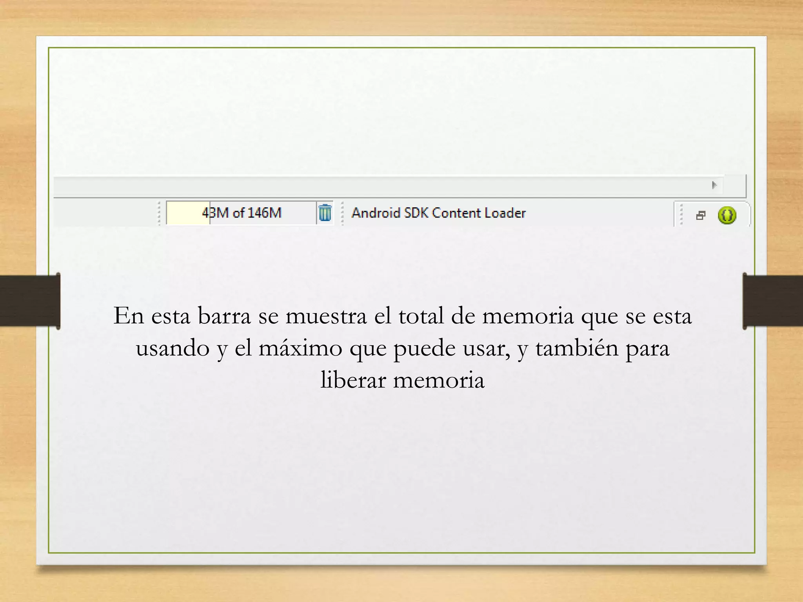Click Android SDK Content Loader status text
This screenshot has height=602, width=803.
438,213
